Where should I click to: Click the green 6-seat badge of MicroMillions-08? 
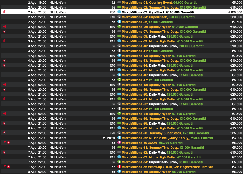119,36
